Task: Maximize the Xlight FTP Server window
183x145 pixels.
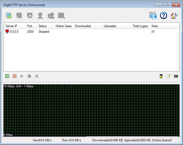Action: coord(167,5)
